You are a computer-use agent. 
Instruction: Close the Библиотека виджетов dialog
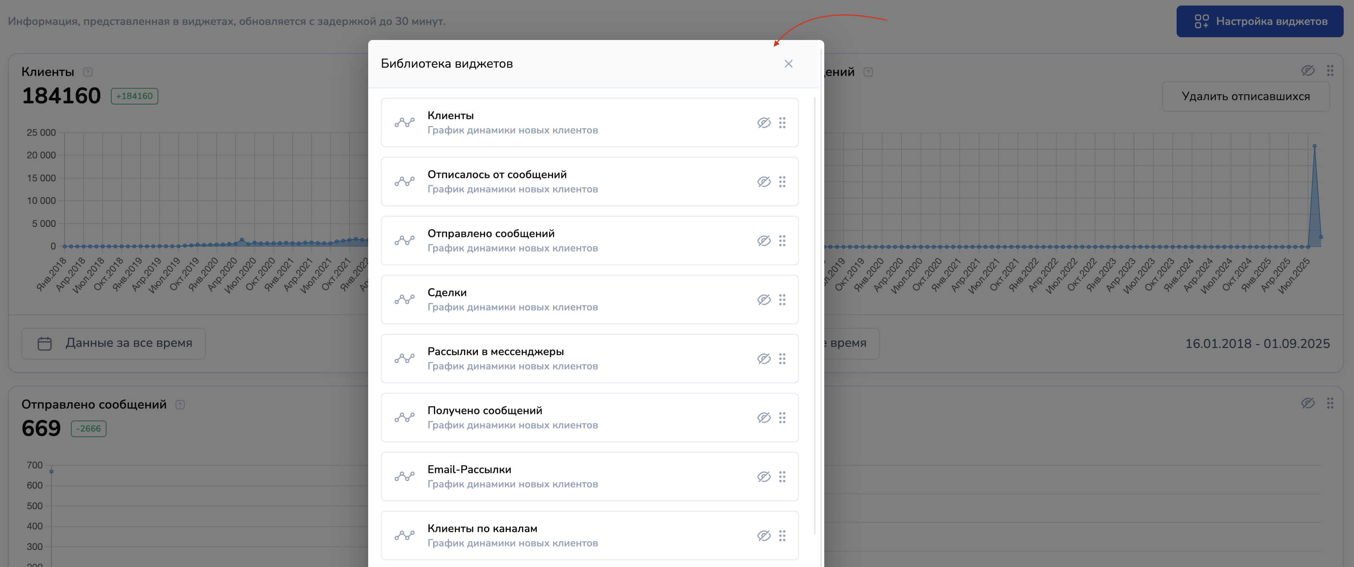pyautogui.click(x=788, y=64)
